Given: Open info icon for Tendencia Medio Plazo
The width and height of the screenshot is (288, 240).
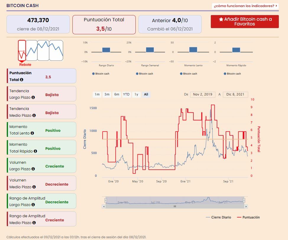Looking at the screenshot, I should [x=34, y=116].
